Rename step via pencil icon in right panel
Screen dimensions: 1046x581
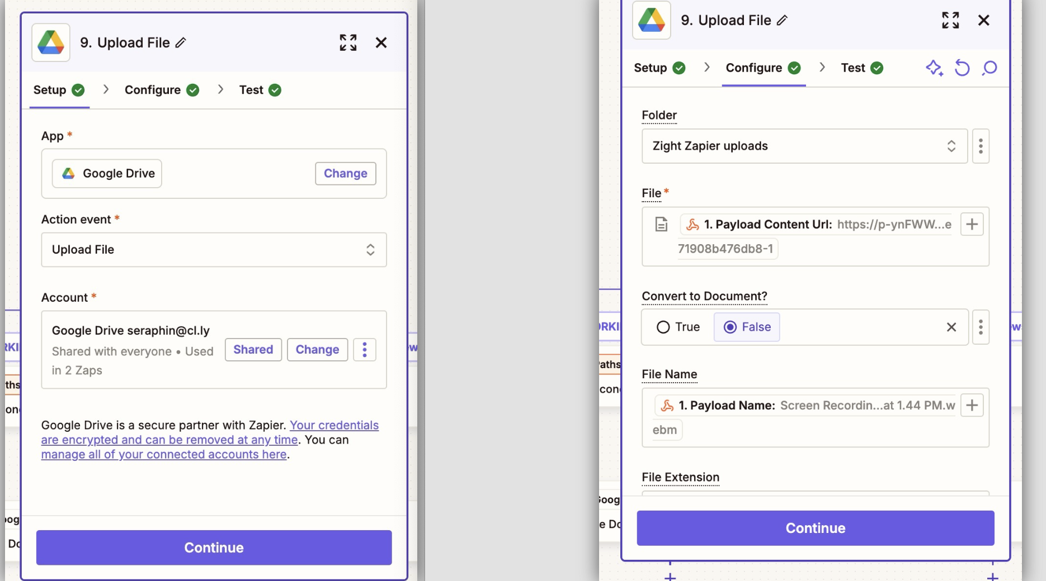(x=782, y=20)
